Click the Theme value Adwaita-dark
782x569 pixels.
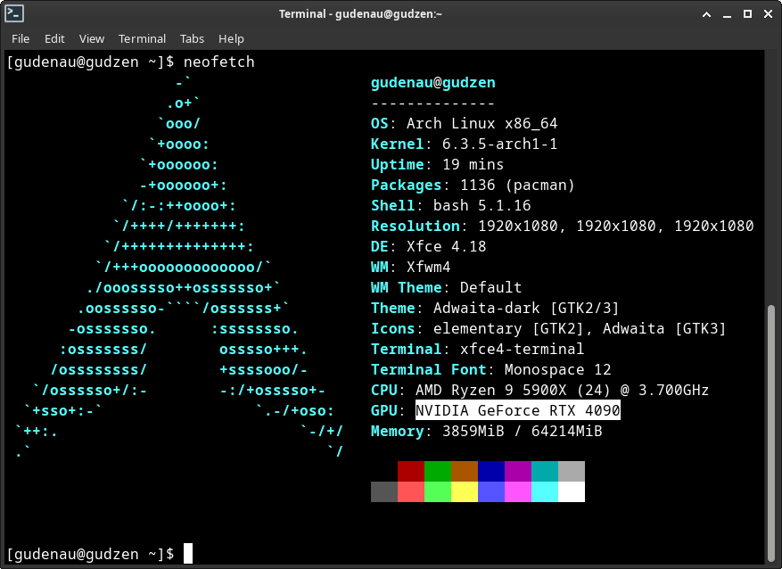486,308
